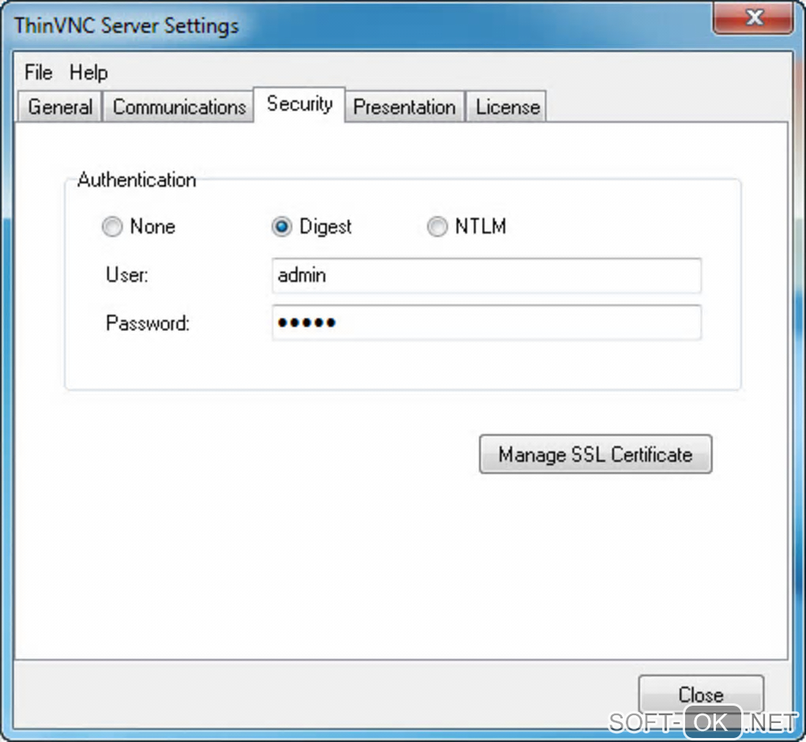The height and width of the screenshot is (742, 806).
Task: Focus the Password input field
Action: click(486, 322)
